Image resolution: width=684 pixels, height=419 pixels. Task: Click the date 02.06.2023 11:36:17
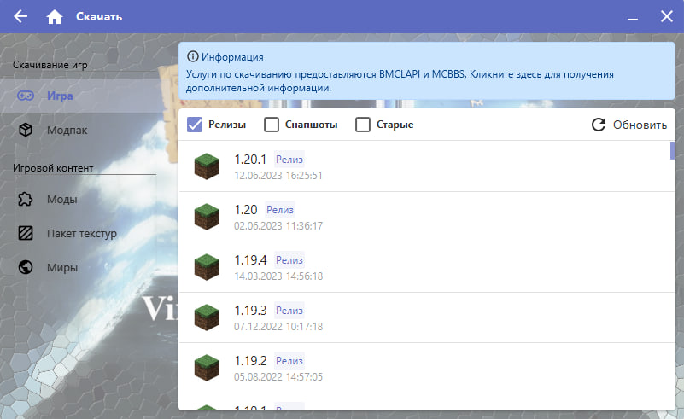coord(278,226)
